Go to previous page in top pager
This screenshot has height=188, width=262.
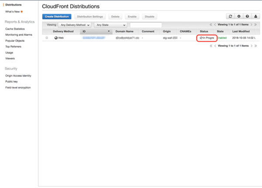point(215,25)
